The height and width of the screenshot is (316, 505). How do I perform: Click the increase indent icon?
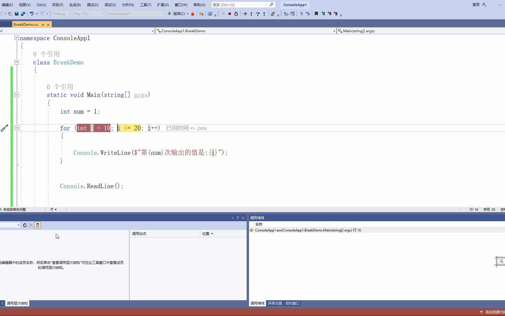pyautogui.click(x=308, y=14)
